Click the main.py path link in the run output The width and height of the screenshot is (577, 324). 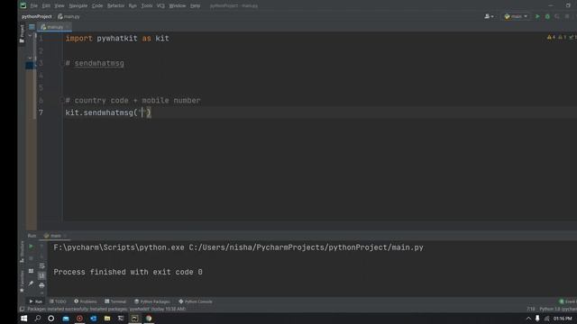307,247
